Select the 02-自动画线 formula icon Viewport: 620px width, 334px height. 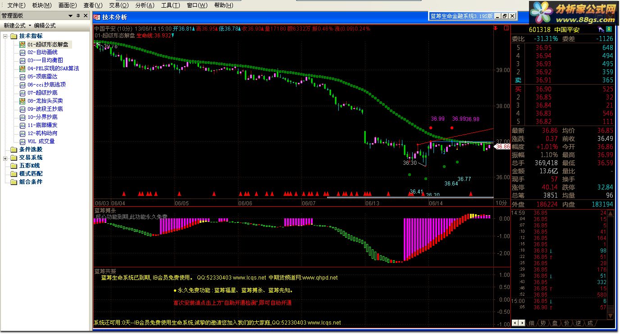pyautogui.click(x=23, y=53)
